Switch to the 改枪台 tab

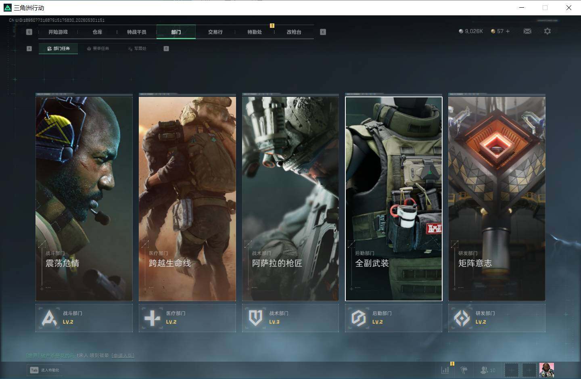(294, 32)
